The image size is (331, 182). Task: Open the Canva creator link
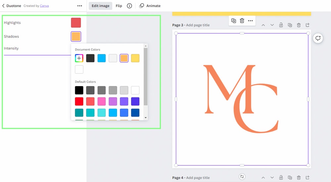44,6
